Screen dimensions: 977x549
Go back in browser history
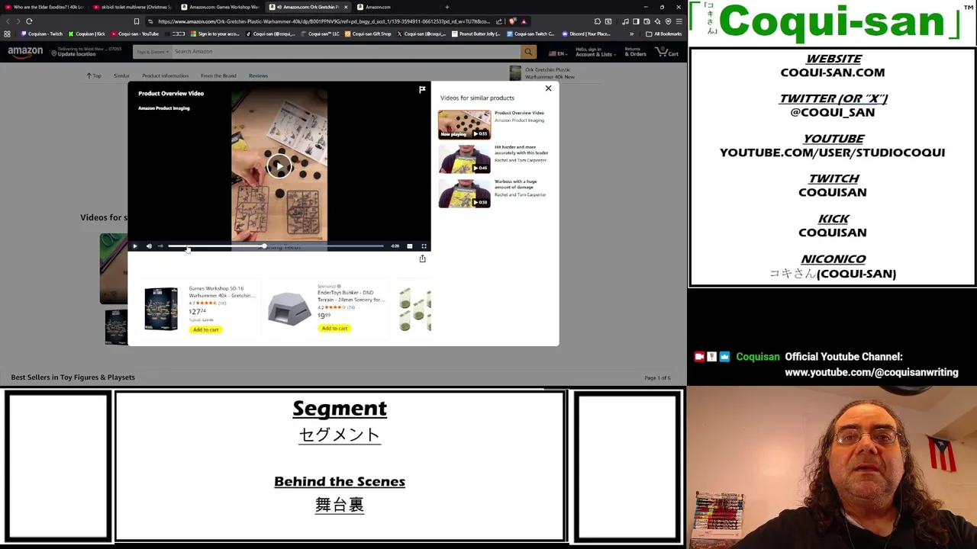[x=8, y=21]
